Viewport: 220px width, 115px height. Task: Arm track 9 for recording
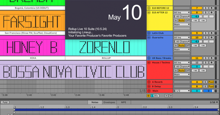pyautogui.click(x=212, y=33)
